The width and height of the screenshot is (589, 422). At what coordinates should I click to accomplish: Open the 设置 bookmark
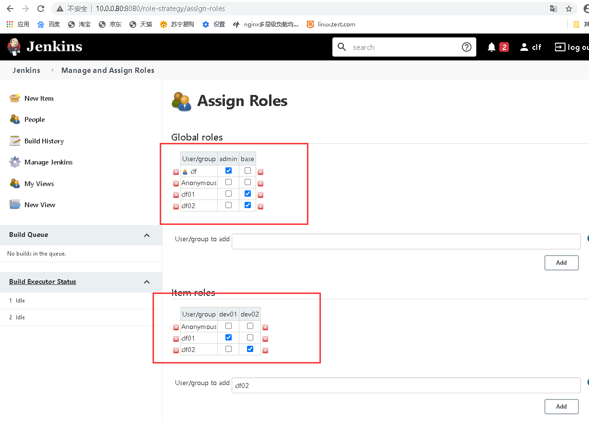tap(214, 24)
